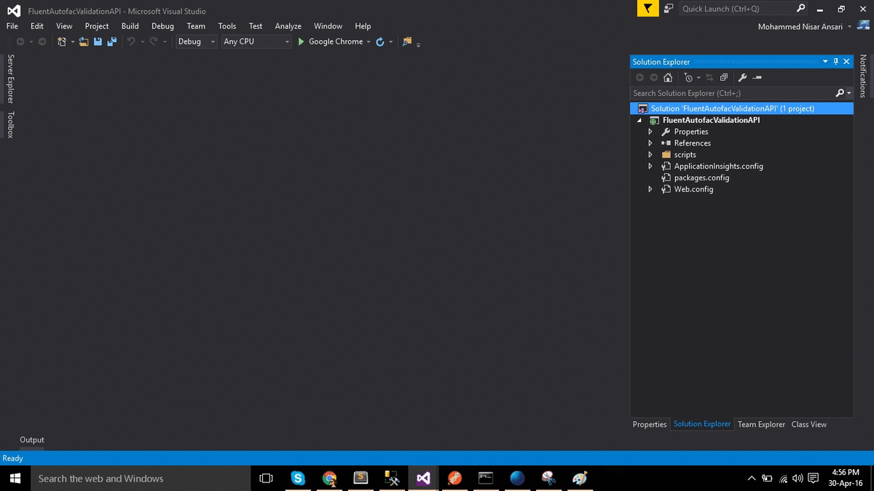Screen dimensions: 874x491
Task: Toggle Preview Selected Items icon
Action: (x=757, y=77)
